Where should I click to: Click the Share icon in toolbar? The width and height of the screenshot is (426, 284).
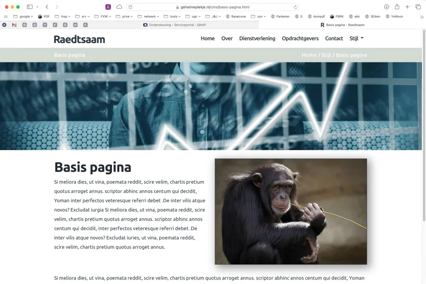397,7
